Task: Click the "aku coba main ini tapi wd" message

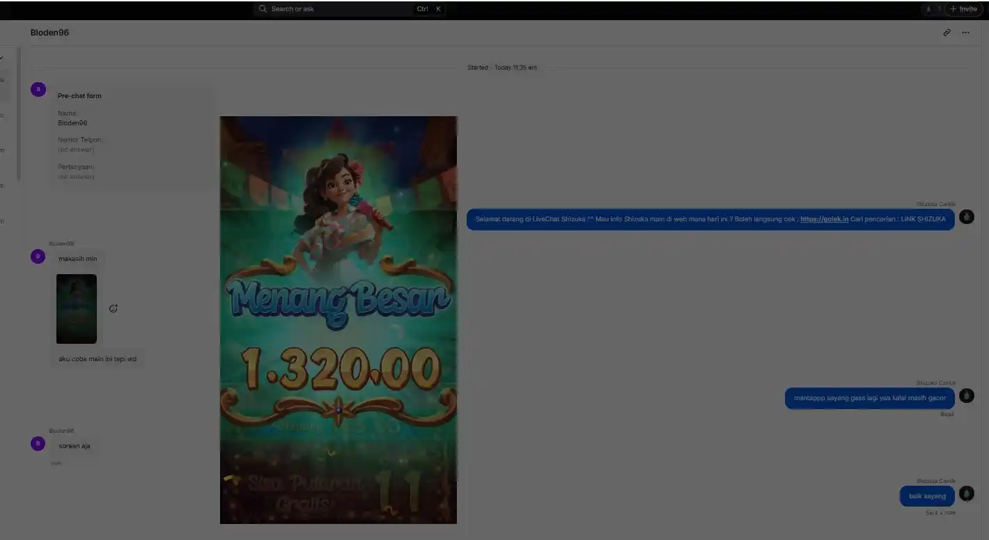Action: (98, 359)
